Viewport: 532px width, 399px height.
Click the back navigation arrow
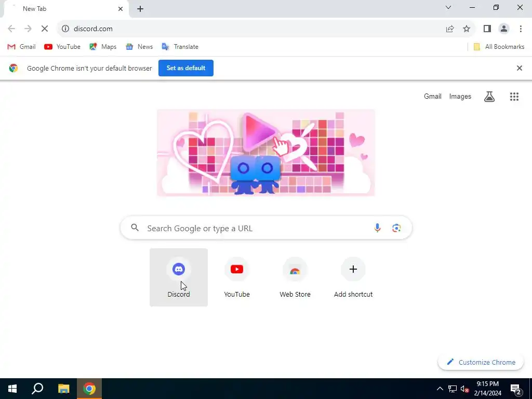(x=11, y=29)
